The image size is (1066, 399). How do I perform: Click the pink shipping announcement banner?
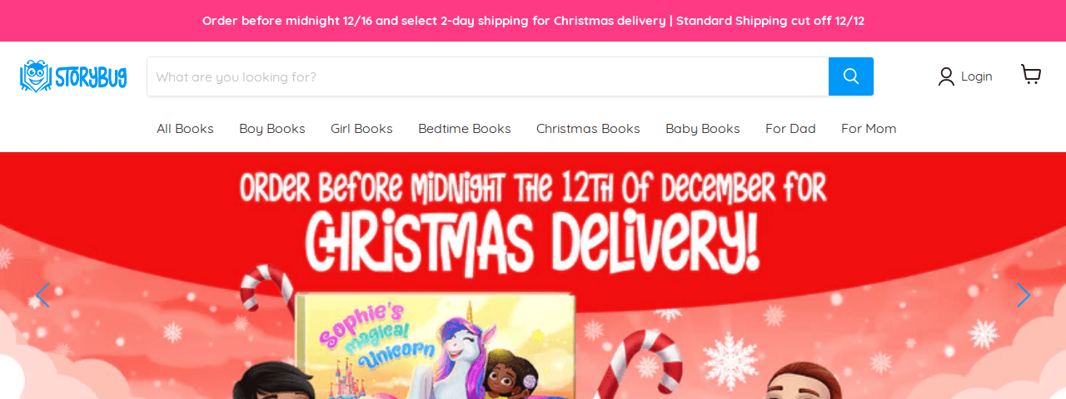pos(533,21)
